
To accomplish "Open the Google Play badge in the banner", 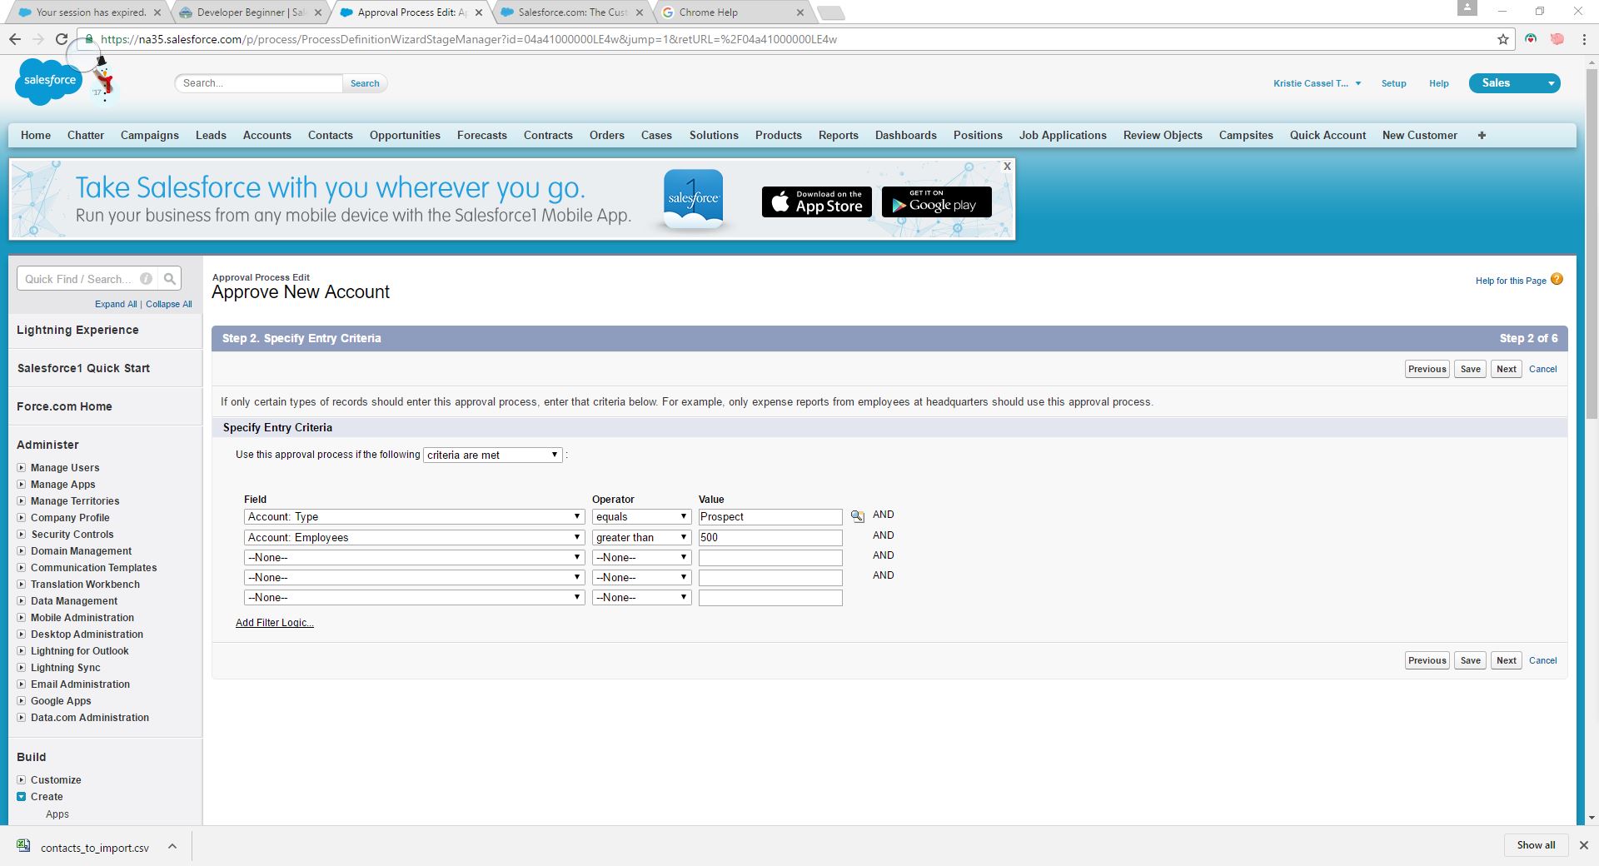I will (936, 202).
